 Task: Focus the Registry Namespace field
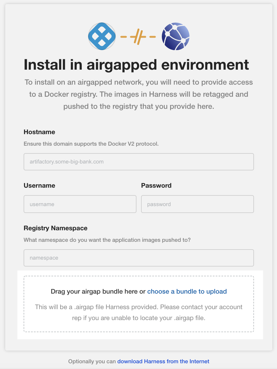139,258
